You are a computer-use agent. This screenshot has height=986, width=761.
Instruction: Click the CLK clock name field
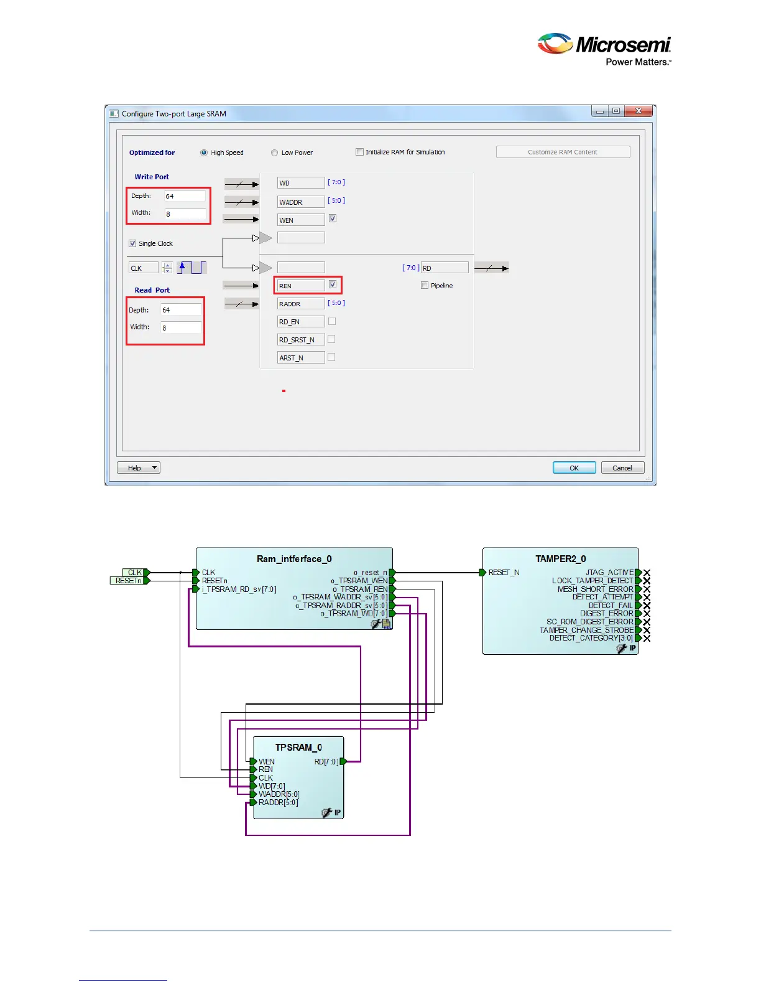(x=144, y=268)
